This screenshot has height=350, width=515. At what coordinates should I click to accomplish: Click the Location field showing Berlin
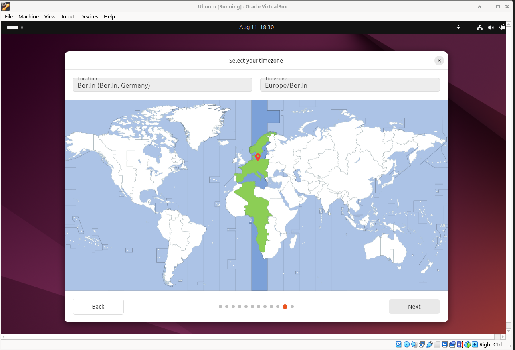coord(162,85)
